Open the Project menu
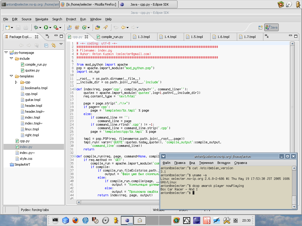This screenshot has height=226, width=302. click(71, 19)
